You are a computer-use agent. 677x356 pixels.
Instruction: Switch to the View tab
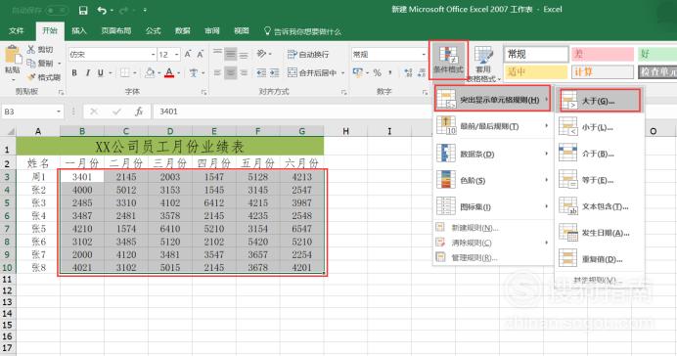tap(242, 30)
